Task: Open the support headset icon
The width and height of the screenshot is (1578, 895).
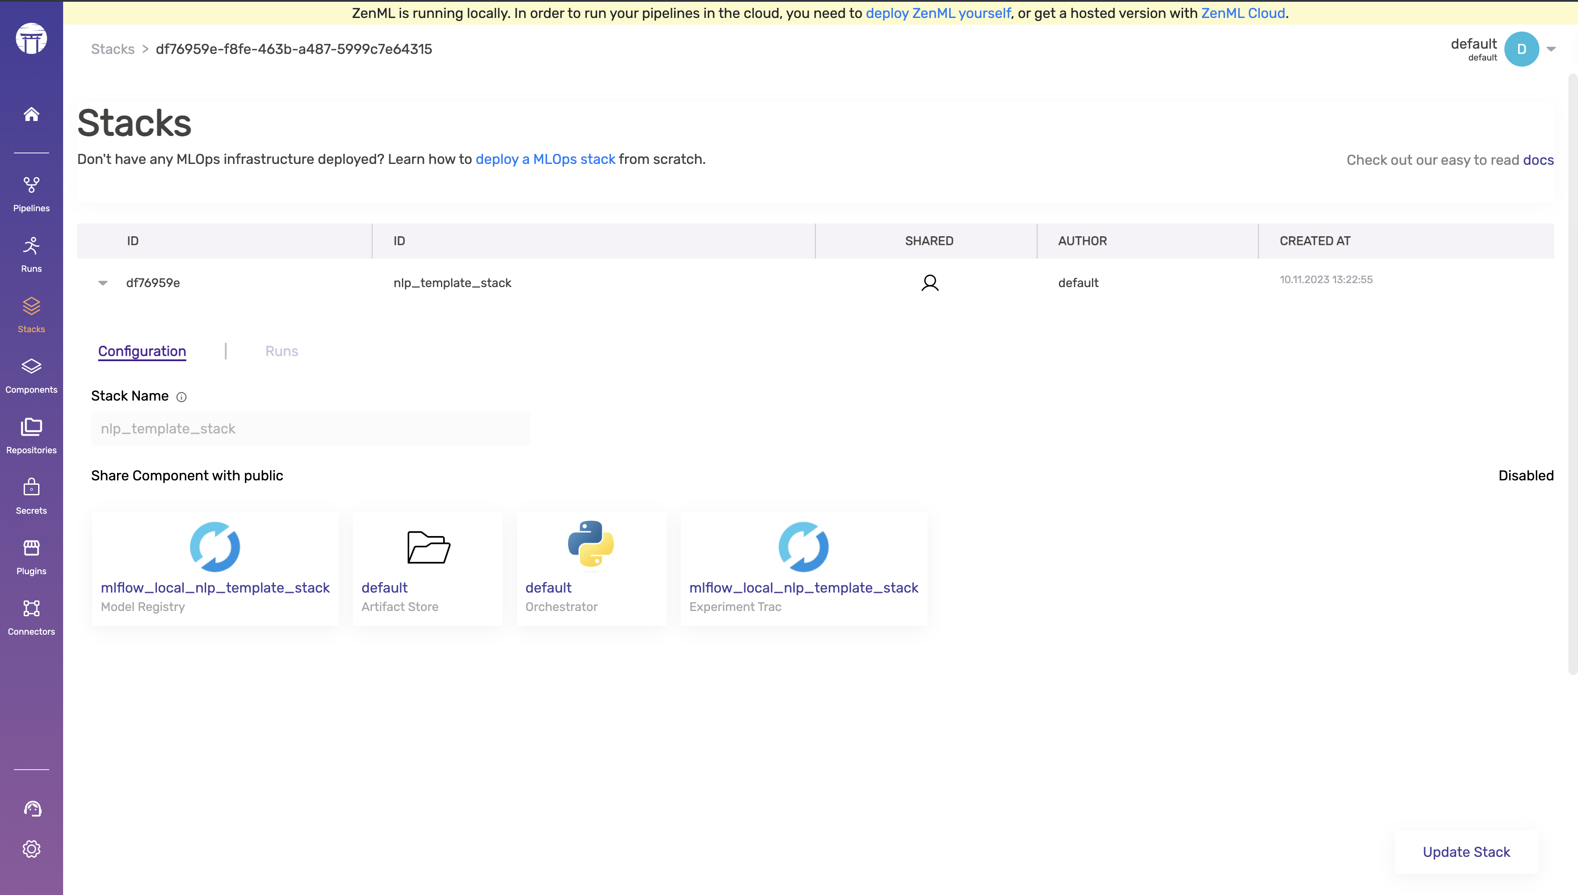Action: 32,808
